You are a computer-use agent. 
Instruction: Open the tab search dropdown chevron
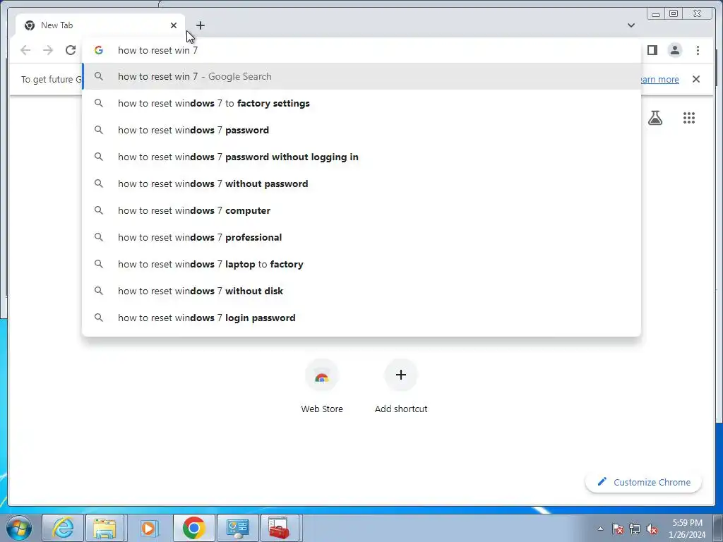631,25
